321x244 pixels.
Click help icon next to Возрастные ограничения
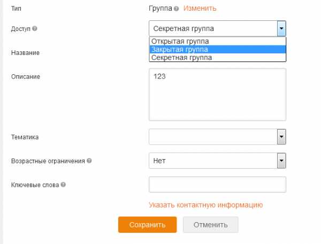[x=89, y=161]
